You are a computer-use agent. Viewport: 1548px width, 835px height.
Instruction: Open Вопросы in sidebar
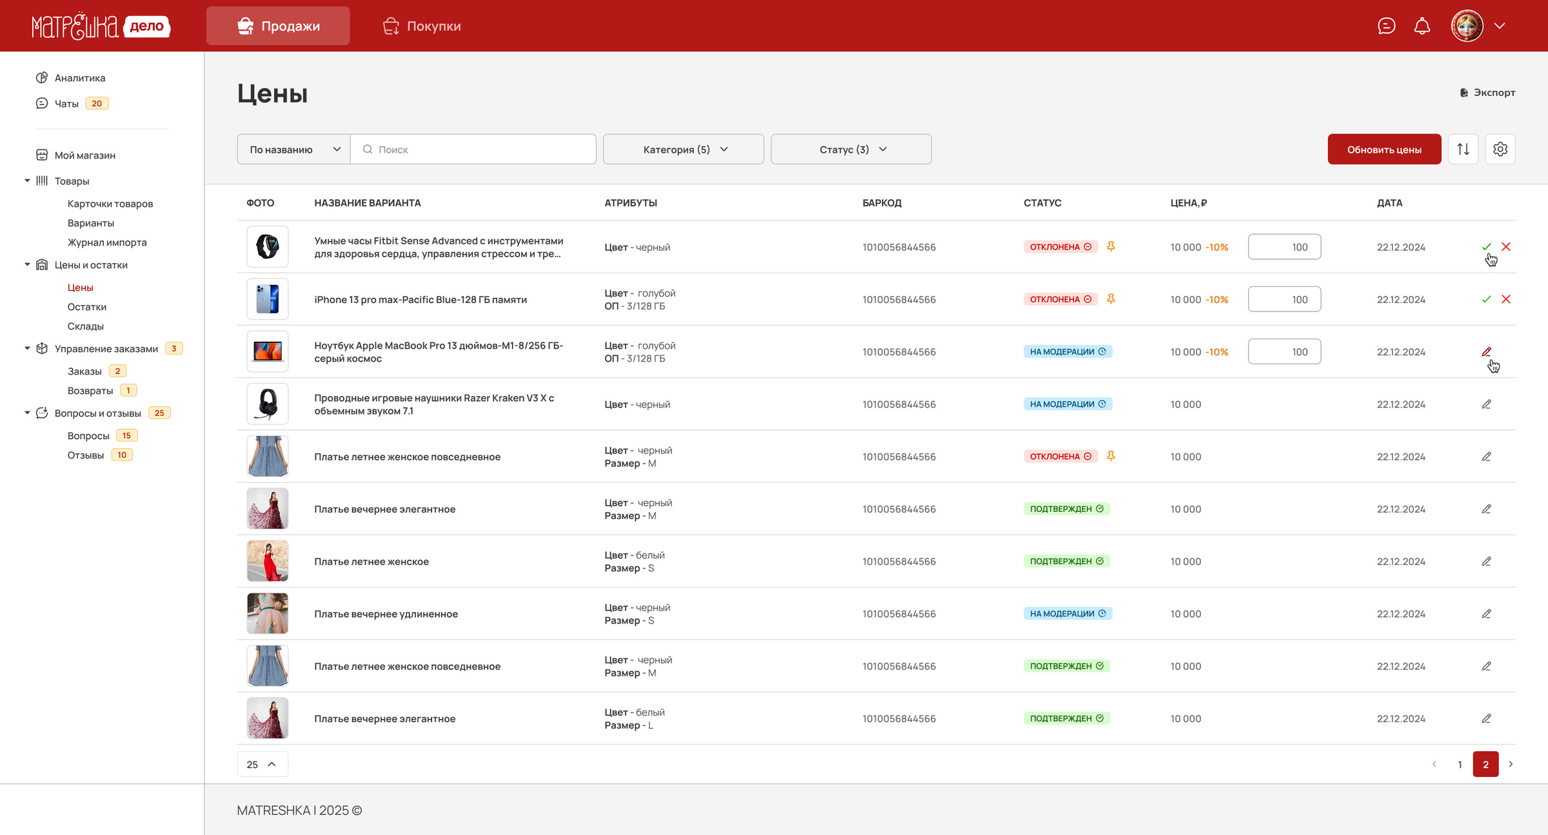point(88,436)
